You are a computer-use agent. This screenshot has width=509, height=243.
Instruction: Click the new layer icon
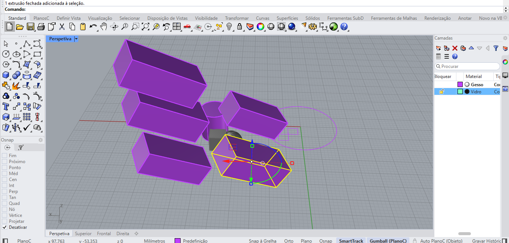438,48
